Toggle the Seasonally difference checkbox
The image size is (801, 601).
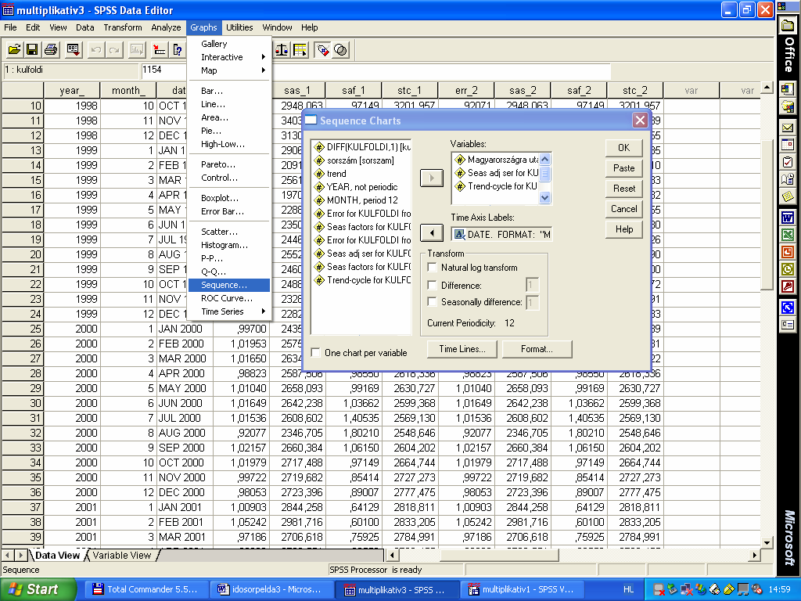point(432,301)
